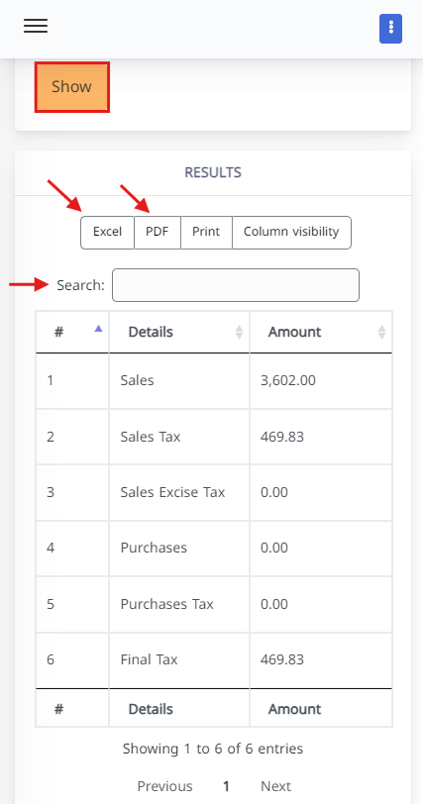Open the hamburger navigation menu

click(x=36, y=26)
